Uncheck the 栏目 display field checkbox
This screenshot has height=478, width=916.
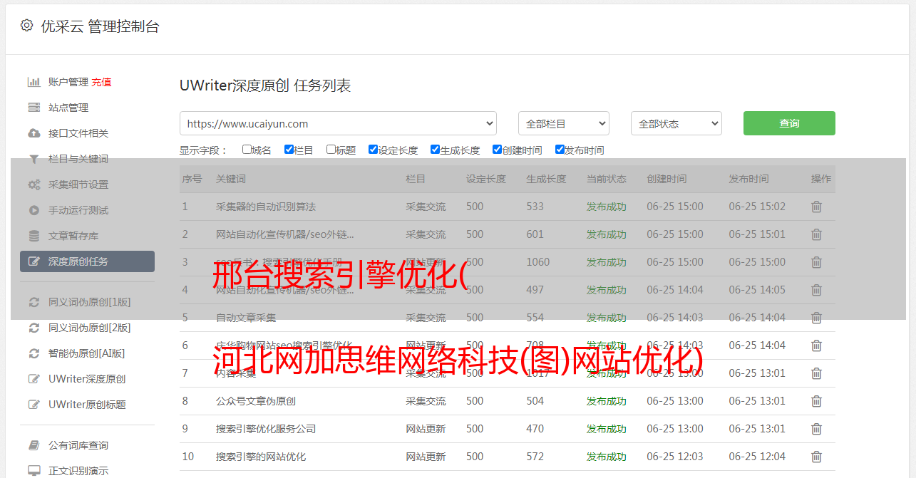(289, 150)
